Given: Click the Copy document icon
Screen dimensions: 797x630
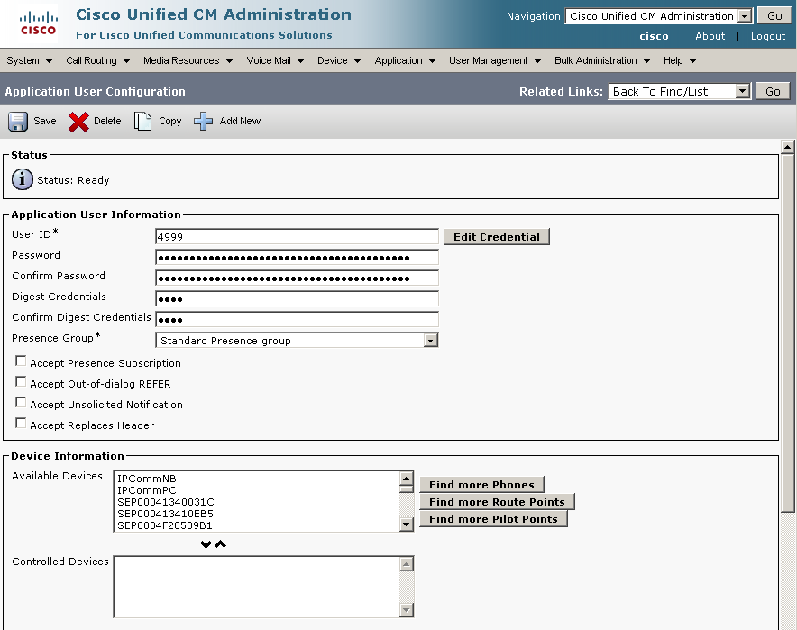Looking at the screenshot, I should [x=143, y=122].
